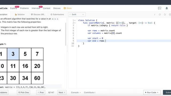Click the 6/147 problem counter

(51, 93)
